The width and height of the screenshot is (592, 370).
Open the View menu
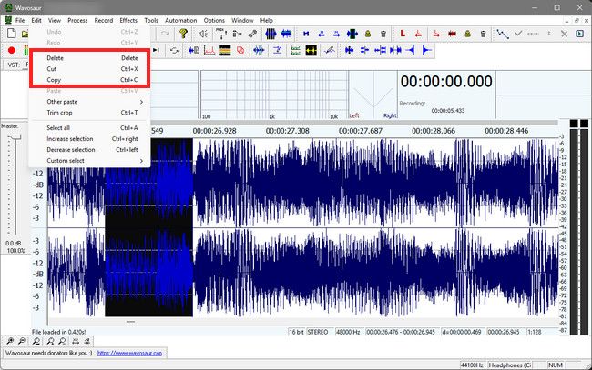[55, 20]
